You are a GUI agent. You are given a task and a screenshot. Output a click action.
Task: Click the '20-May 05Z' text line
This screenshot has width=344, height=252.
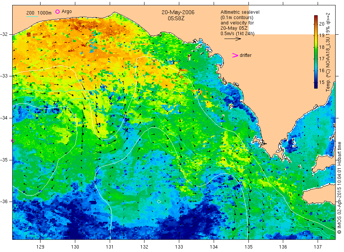[234, 28]
